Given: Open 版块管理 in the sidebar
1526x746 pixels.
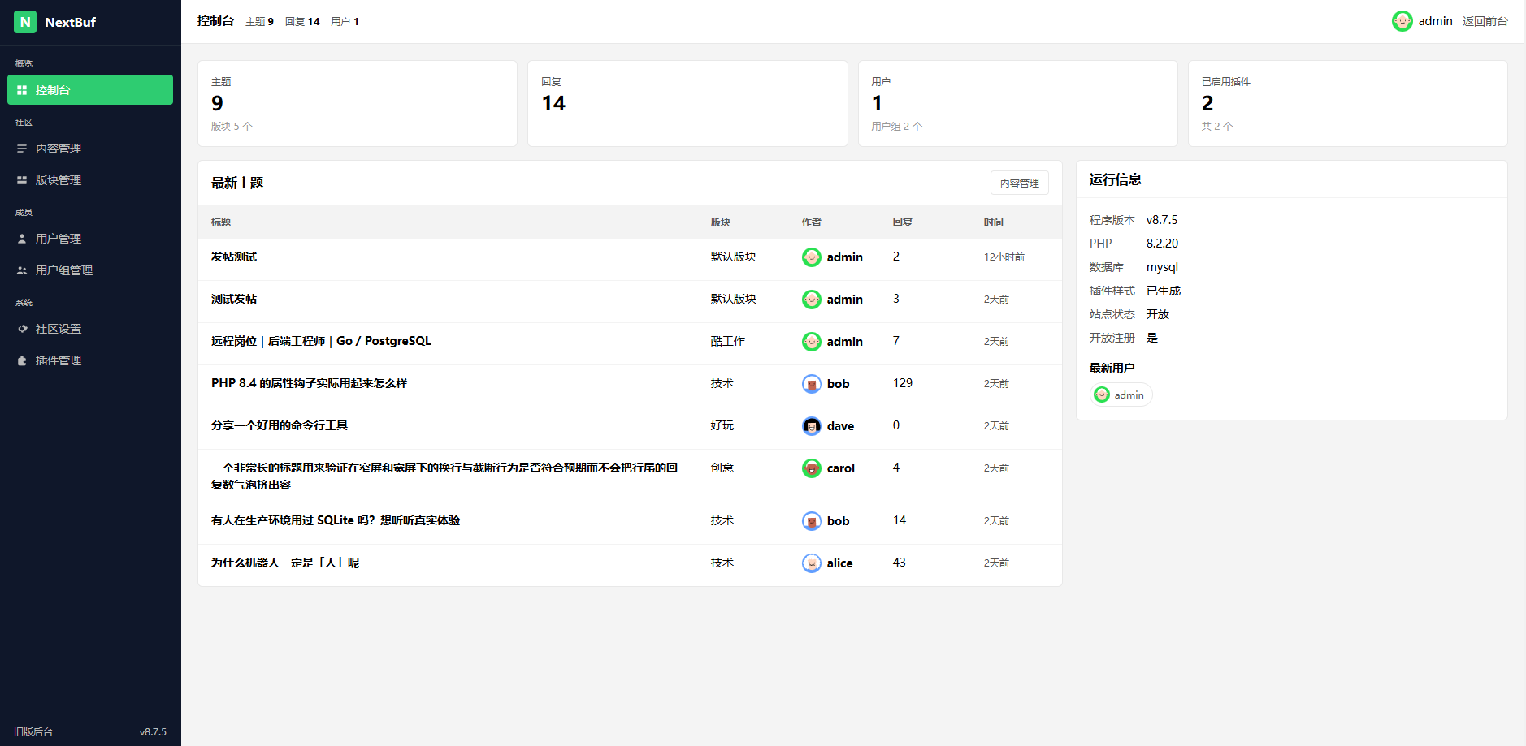Looking at the screenshot, I should coord(90,180).
